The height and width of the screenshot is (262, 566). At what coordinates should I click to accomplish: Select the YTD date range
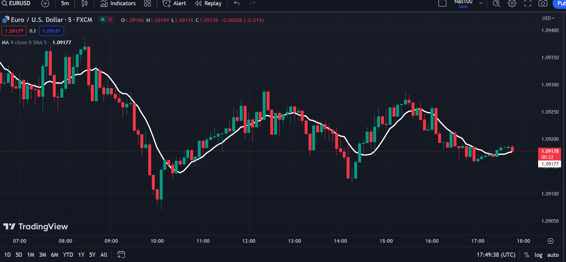(68, 255)
